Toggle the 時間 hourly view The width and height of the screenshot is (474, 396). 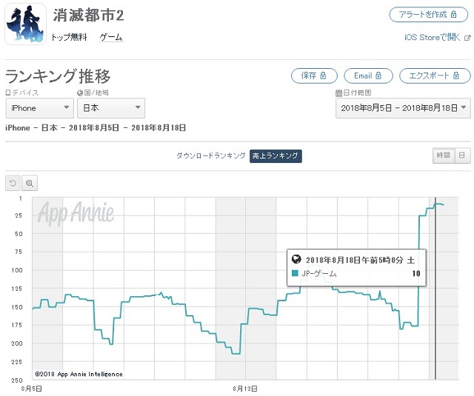[444, 155]
